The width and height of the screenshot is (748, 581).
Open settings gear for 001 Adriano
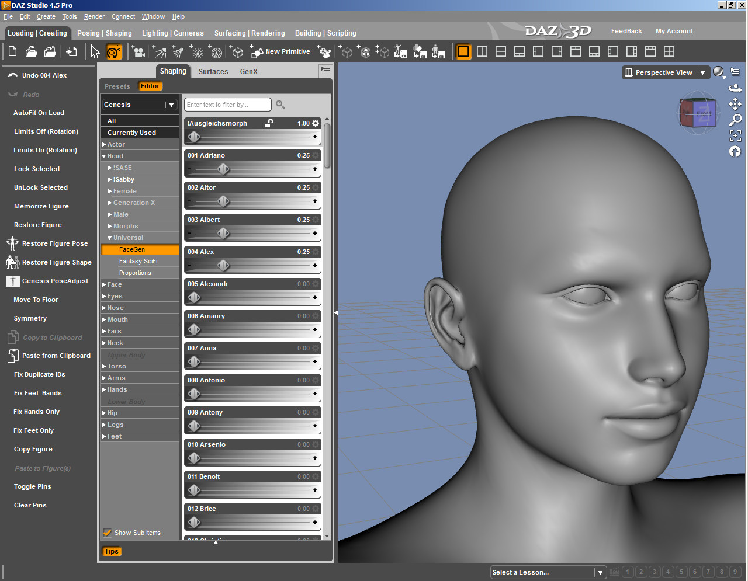coord(316,155)
